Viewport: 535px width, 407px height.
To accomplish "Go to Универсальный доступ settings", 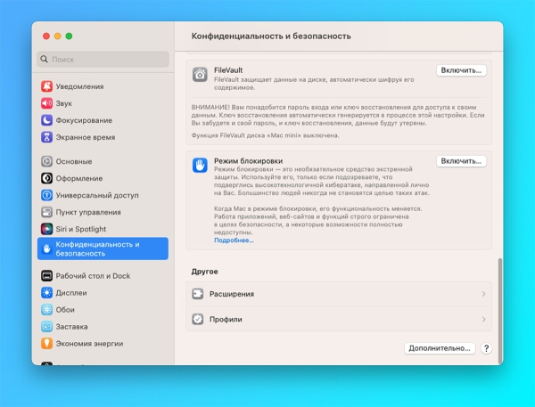I will tap(96, 195).
